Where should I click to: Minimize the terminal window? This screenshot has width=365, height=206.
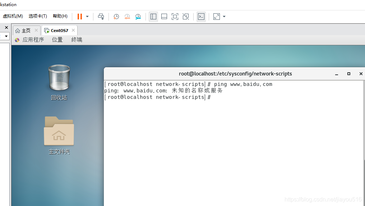pos(337,74)
